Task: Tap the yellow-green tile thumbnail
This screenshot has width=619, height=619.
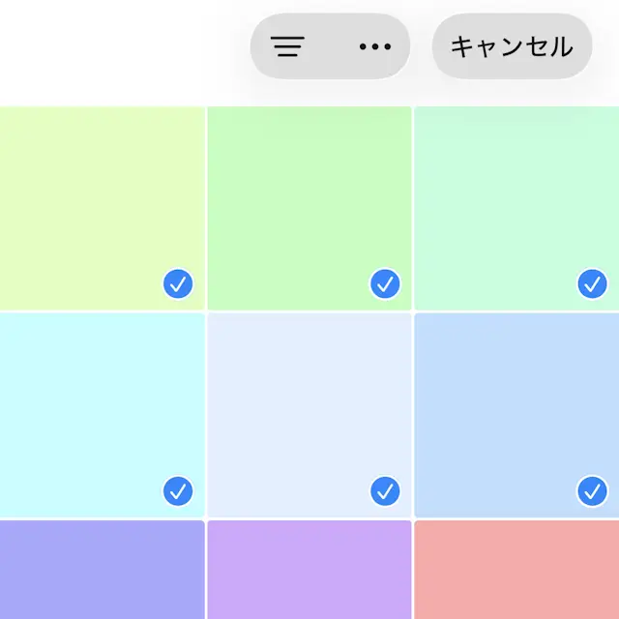Action: click(102, 207)
